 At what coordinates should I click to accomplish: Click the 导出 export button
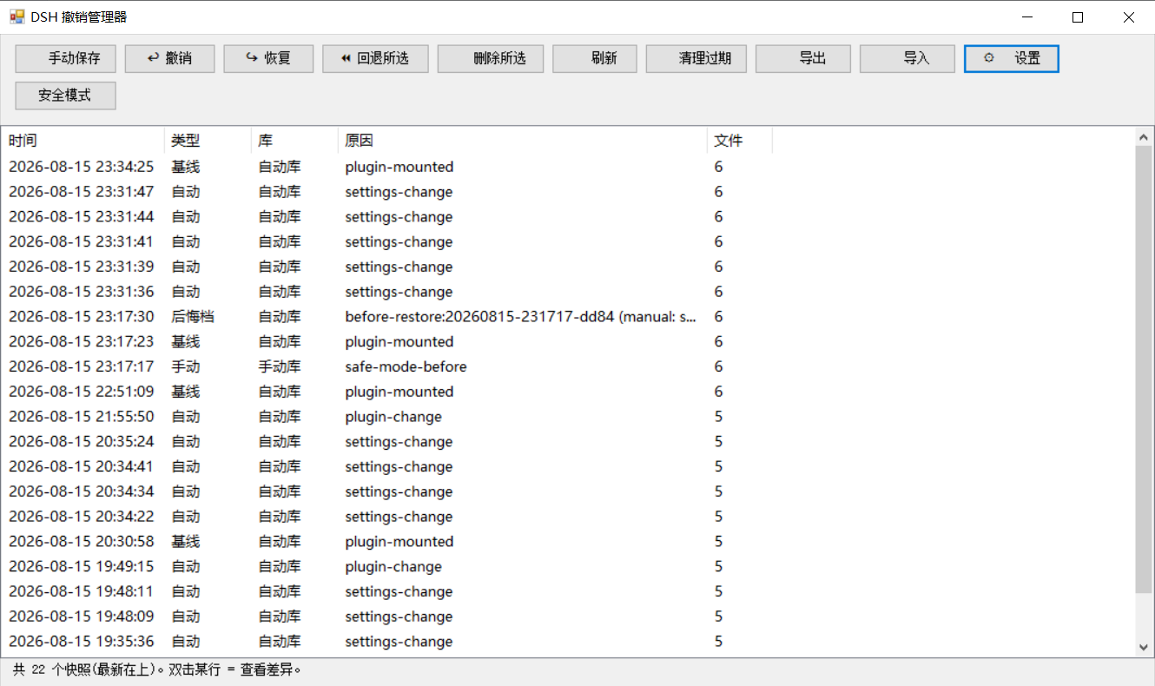tap(803, 58)
